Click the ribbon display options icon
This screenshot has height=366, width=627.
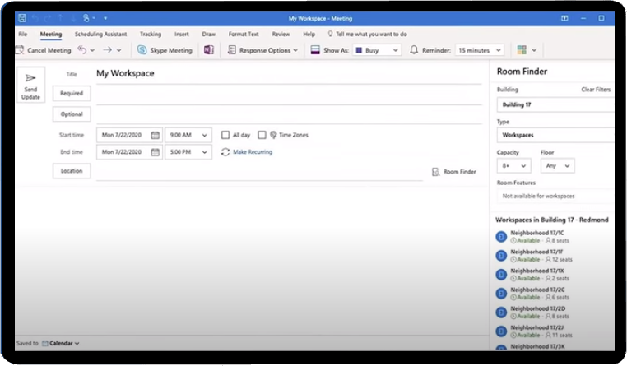564,18
